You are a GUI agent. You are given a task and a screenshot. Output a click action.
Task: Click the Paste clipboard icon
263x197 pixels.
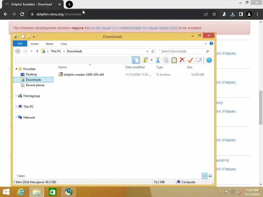174,60
